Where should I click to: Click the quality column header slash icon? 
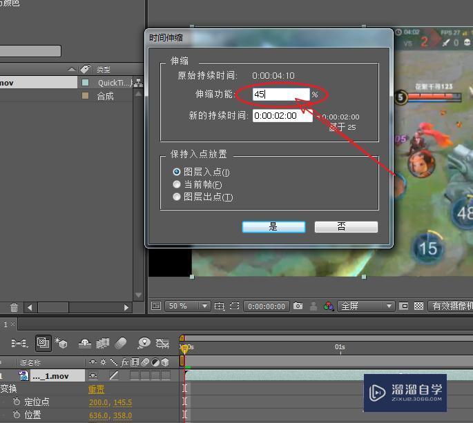pyautogui.click(x=114, y=362)
